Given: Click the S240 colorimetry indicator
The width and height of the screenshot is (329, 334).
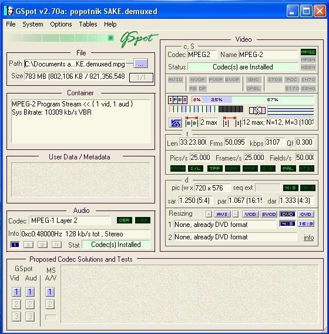Looking at the screenshot, I should pos(308,88).
